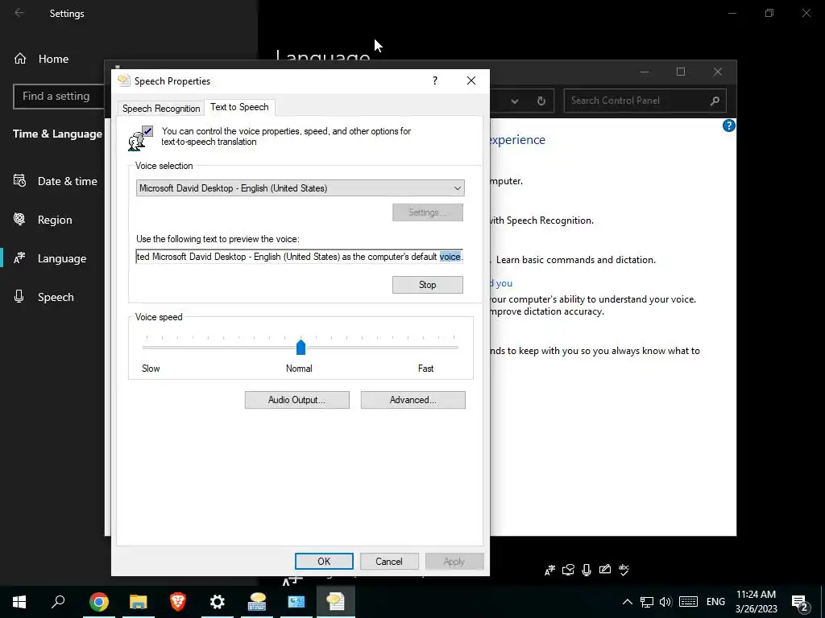This screenshot has height=618, width=825.
Task: Click the spell-check abc language feature icon
Action: coord(624,570)
